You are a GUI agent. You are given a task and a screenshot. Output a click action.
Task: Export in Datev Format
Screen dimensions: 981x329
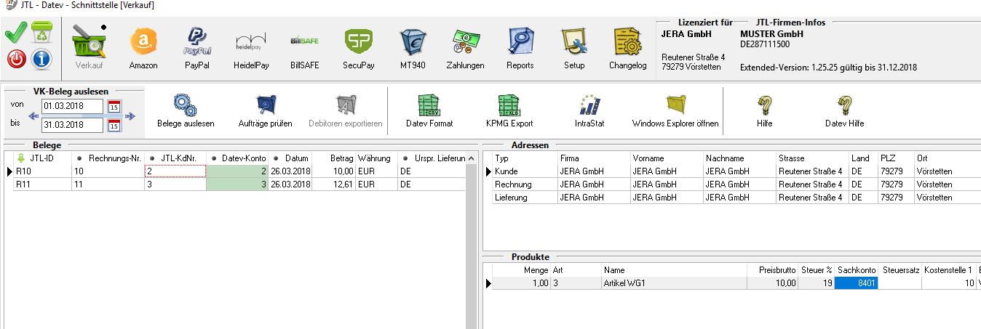point(429,111)
